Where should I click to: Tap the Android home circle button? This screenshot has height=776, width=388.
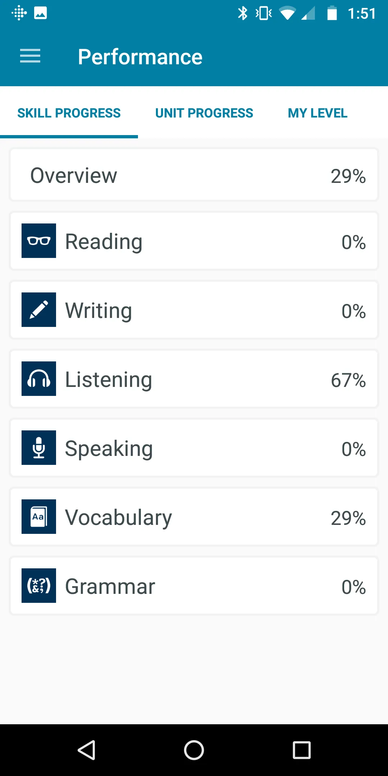click(194, 750)
